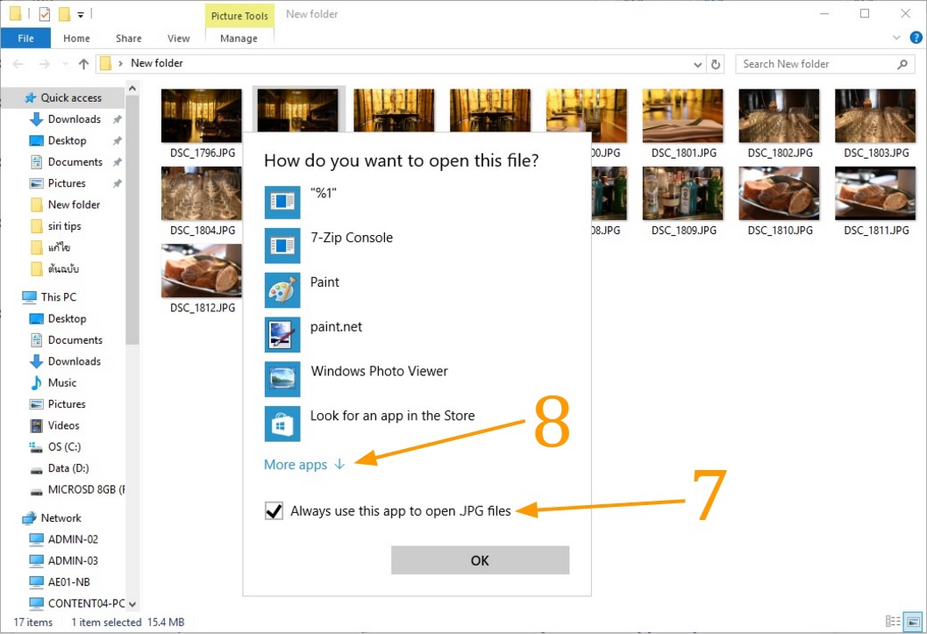Toggle the quick access toolbar properties checkmark
This screenshot has height=634, width=927.
click(x=45, y=13)
